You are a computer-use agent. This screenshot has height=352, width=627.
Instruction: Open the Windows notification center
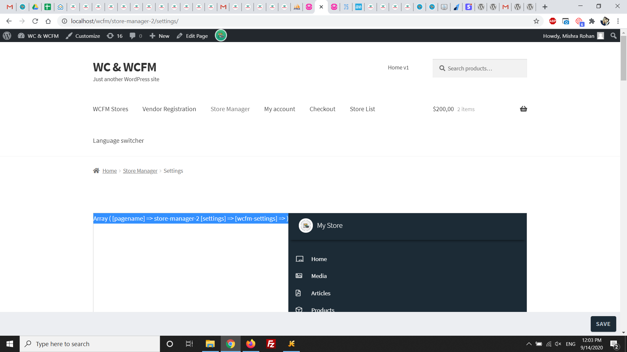click(614, 344)
